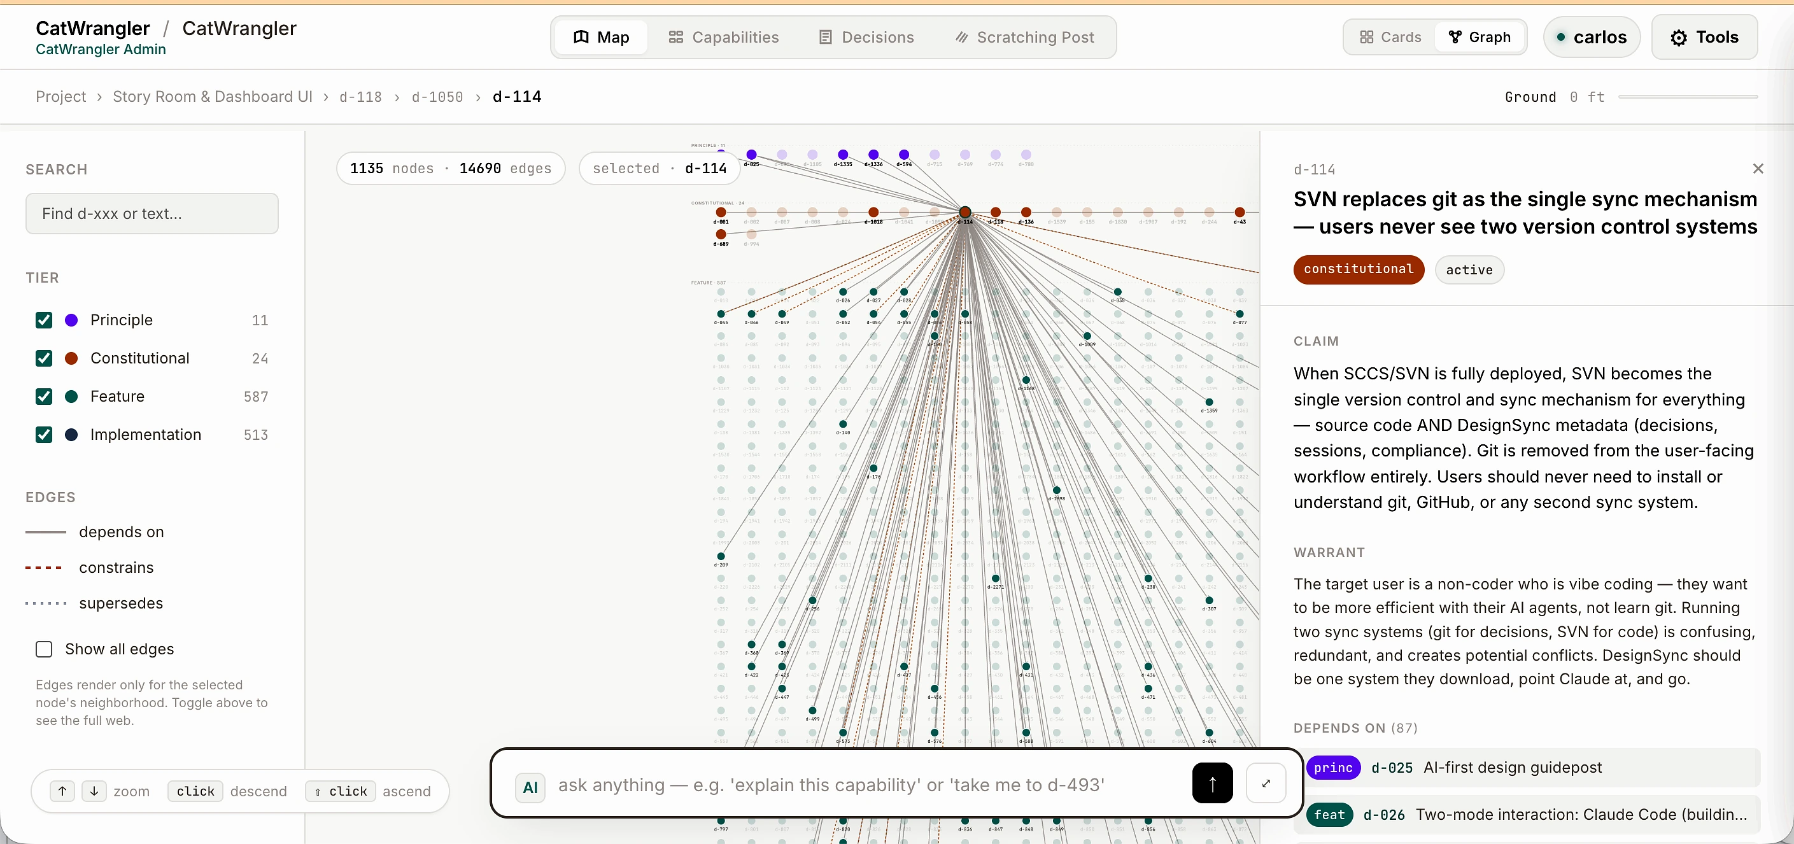Uncheck the Constitutional tier checkbox
This screenshot has width=1794, height=844.
click(44, 358)
